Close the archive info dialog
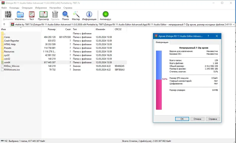Viewport: 236px width, 143px height. tap(217, 36)
